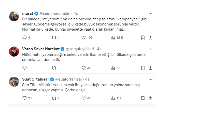Click murat's profile avatar
Image resolution: width=213 pixels, height=118 pixels.
click(14, 16)
